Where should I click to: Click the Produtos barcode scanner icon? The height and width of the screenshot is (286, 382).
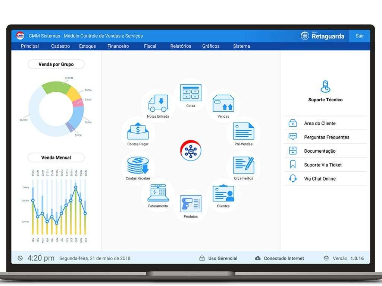point(191,204)
